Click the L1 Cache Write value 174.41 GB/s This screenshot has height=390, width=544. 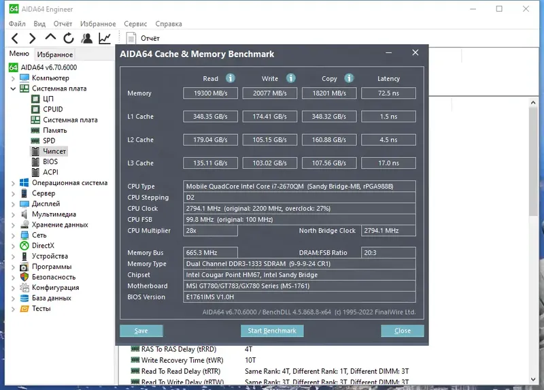point(269,116)
